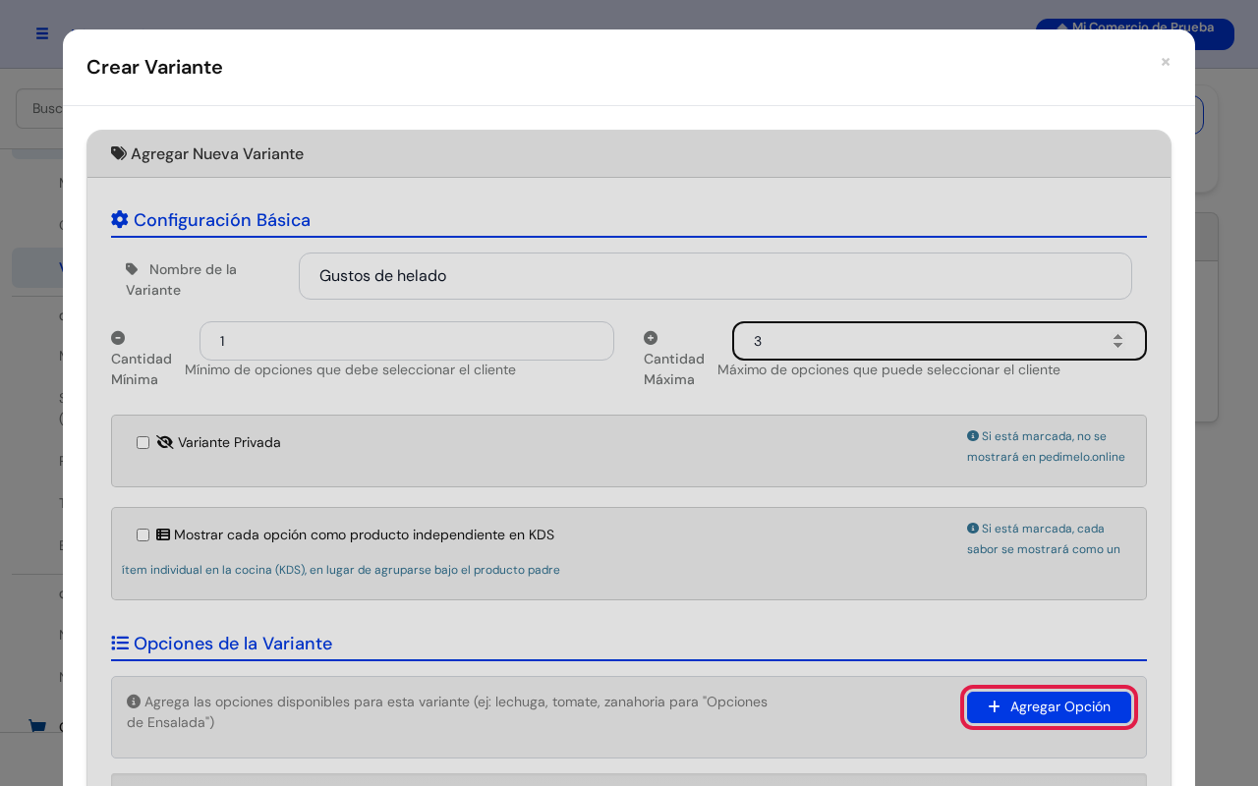
Task: Click the 'Agrega las opciones disponibles' hint text
Action: click(447, 712)
